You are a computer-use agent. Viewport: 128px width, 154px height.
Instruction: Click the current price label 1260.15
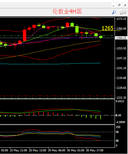click(x=121, y=38)
